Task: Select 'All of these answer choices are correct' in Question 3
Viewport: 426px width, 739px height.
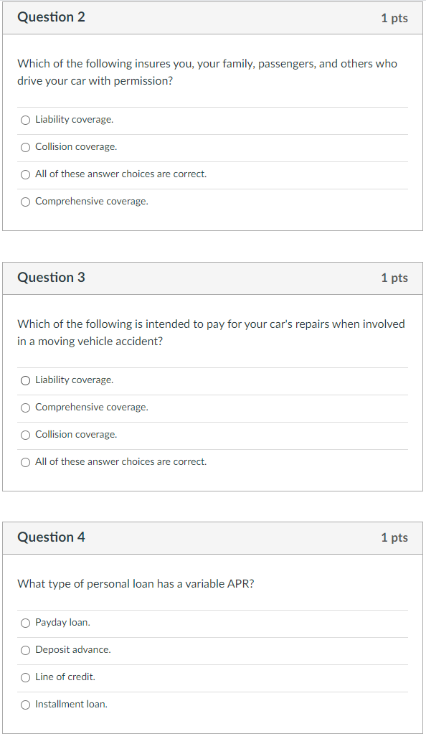Action: [25, 462]
